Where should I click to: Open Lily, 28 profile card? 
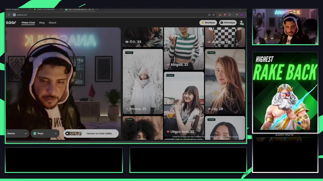(225, 82)
